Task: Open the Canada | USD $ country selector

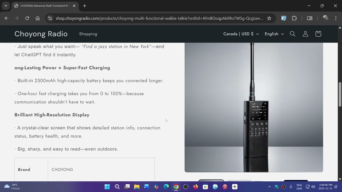Action: (241, 34)
